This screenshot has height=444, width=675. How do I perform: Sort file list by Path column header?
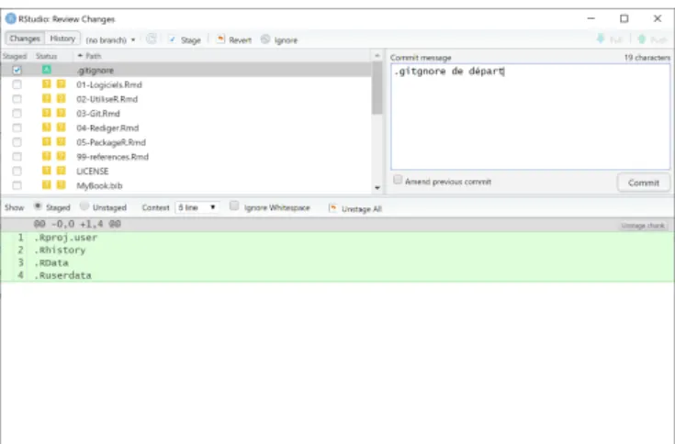pyautogui.click(x=89, y=56)
